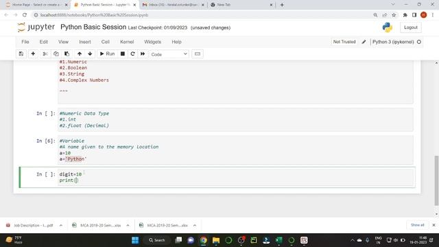Open the Chrome three-dot menu
This screenshot has width=439, height=247.
coord(433,15)
